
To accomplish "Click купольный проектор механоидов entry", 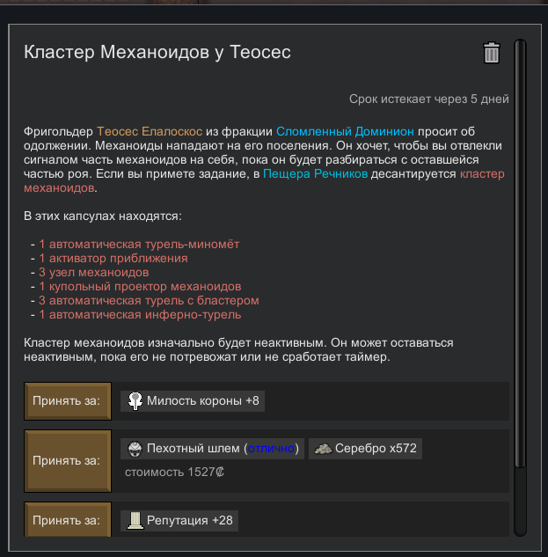I will click(140, 286).
